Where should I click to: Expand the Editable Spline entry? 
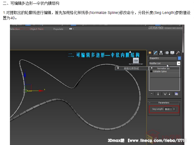point(151,71)
